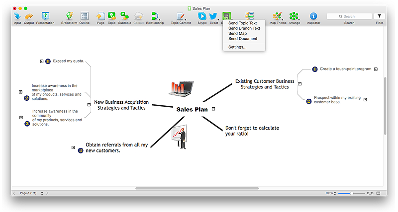Choose Send Topic Text menu item
The image size is (398, 212).
coord(244,23)
